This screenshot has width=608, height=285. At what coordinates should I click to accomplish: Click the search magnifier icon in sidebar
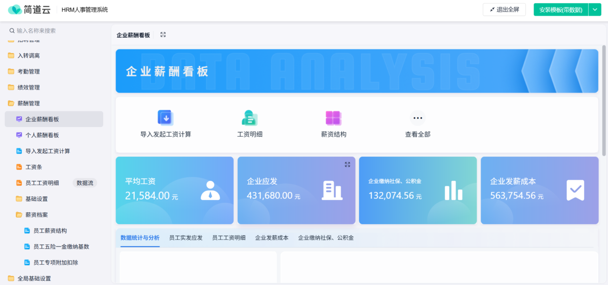pos(12,31)
